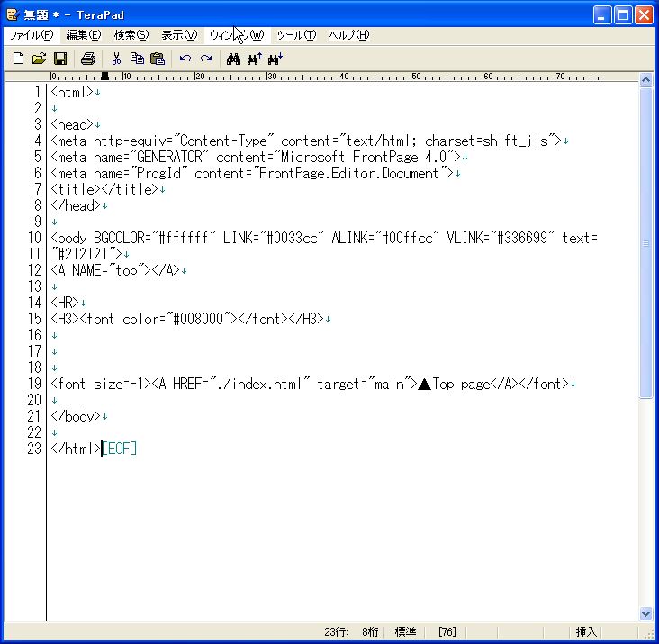This screenshot has height=644, width=659.
Task: Open the 検索(S) menu
Action: [x=131, y=35]
